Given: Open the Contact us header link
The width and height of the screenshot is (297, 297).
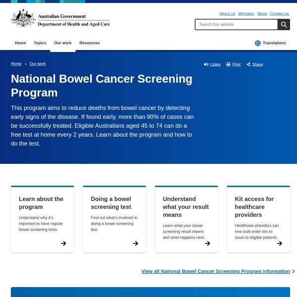Looking at the screenshot, I should point(280,14).
